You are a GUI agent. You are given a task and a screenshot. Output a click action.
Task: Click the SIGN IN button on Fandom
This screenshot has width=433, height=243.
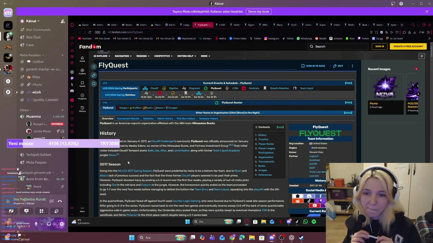click(380, 46)
